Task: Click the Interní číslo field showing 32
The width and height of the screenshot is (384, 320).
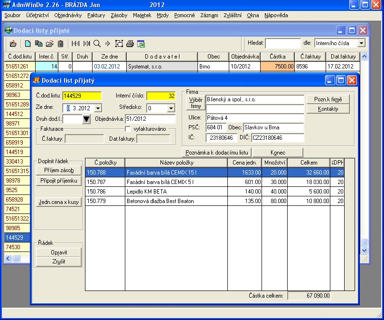Action: click(x=161, y=96)
